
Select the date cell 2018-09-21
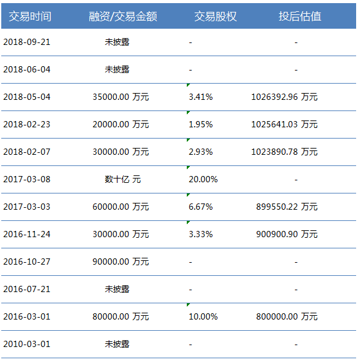27,42
